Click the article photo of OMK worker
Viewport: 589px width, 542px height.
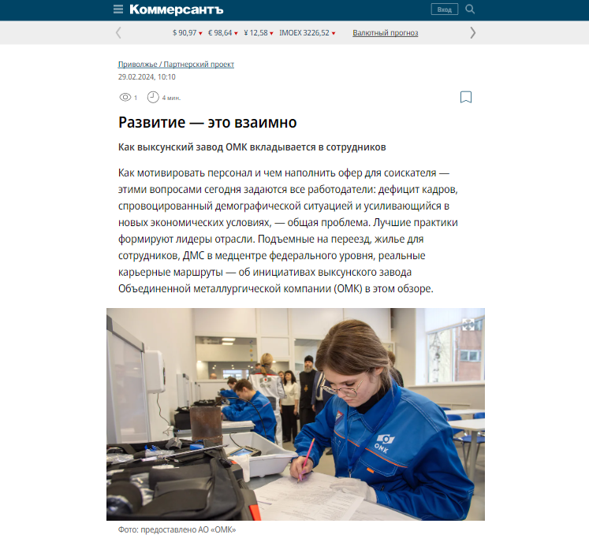pos(295,414)
